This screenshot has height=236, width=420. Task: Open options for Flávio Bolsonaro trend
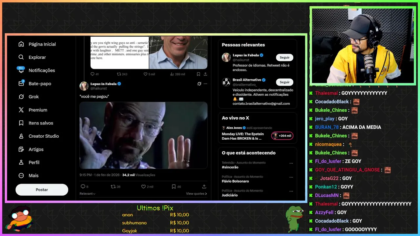pyautogui.click(x=291, y=177)
